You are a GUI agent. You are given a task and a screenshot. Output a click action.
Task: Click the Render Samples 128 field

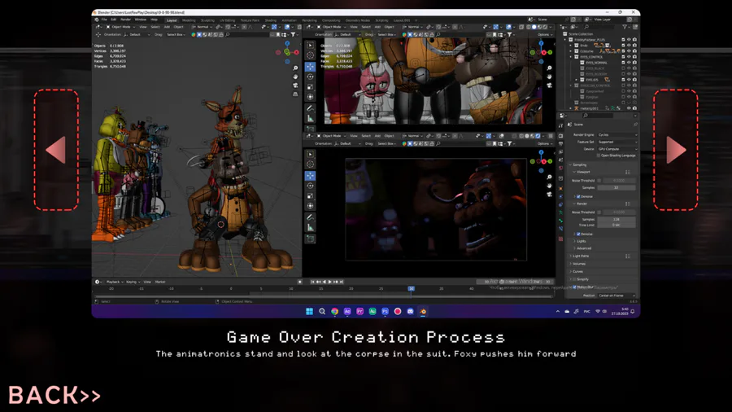coord(617,220)
